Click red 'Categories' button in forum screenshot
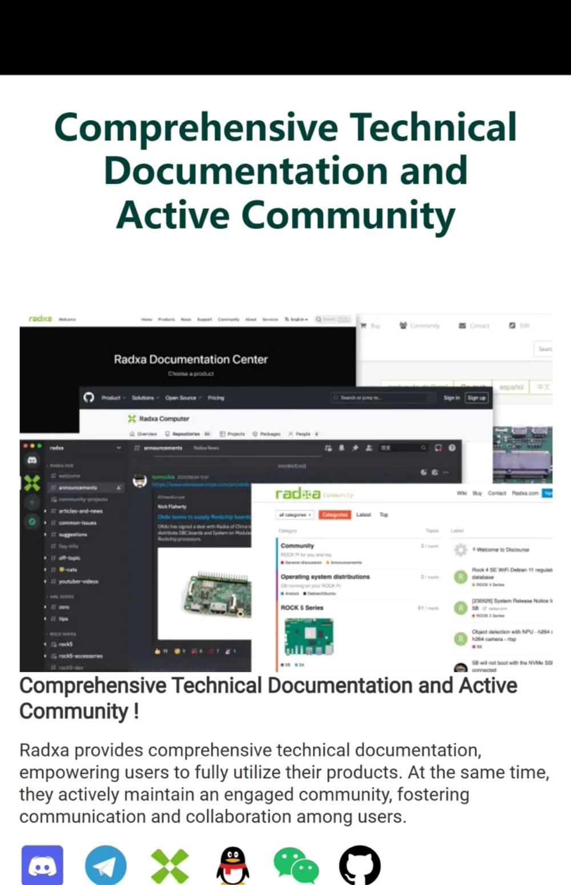 [x=335, y=515]
